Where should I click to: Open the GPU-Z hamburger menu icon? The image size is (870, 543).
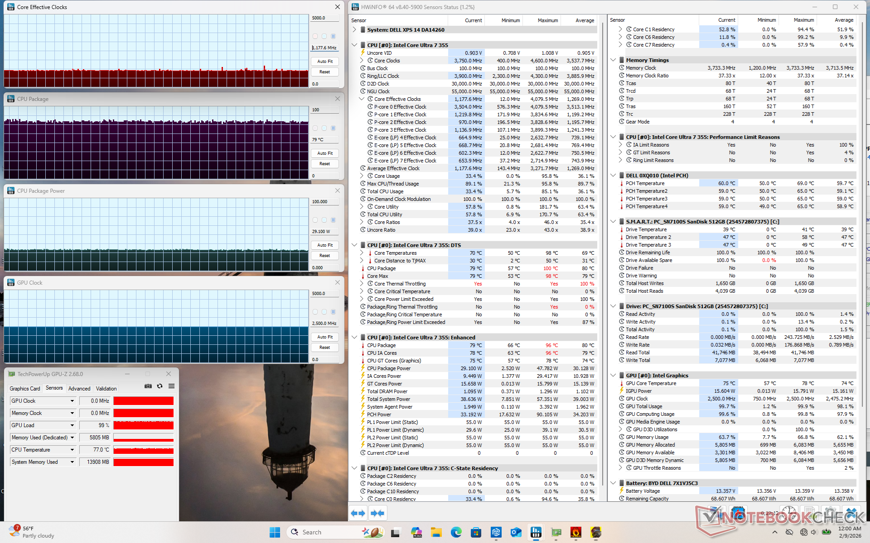171,386
